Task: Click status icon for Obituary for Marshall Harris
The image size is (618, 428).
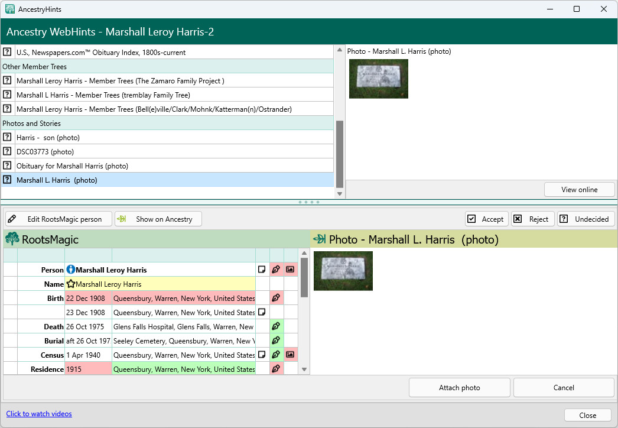Action: [x=7, y=166]
